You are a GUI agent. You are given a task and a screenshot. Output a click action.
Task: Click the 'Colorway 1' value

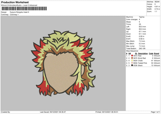(14, 15)
